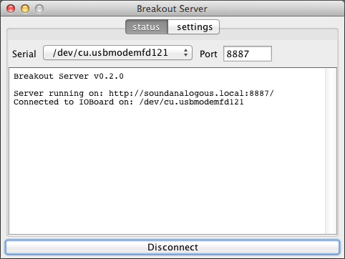Switch to the status tab
Screen dimensions: 345x259
(x=147, y=27)
